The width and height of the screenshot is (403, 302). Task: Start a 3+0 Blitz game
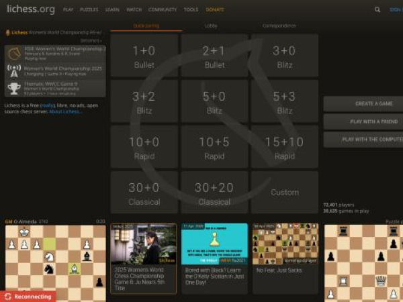(285, 56)
